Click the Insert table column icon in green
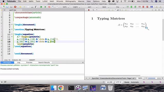Viewport: 164px width, 92px height. (x=131, y=7)
